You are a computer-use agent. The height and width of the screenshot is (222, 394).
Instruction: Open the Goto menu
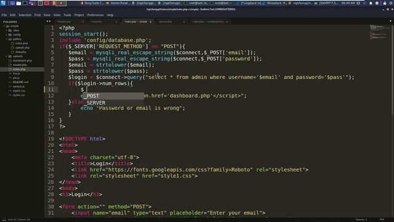[x=57, y=15]
